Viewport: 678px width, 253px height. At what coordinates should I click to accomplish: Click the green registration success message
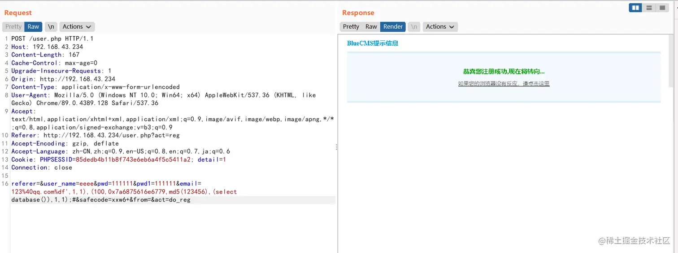tap(504, 72)
